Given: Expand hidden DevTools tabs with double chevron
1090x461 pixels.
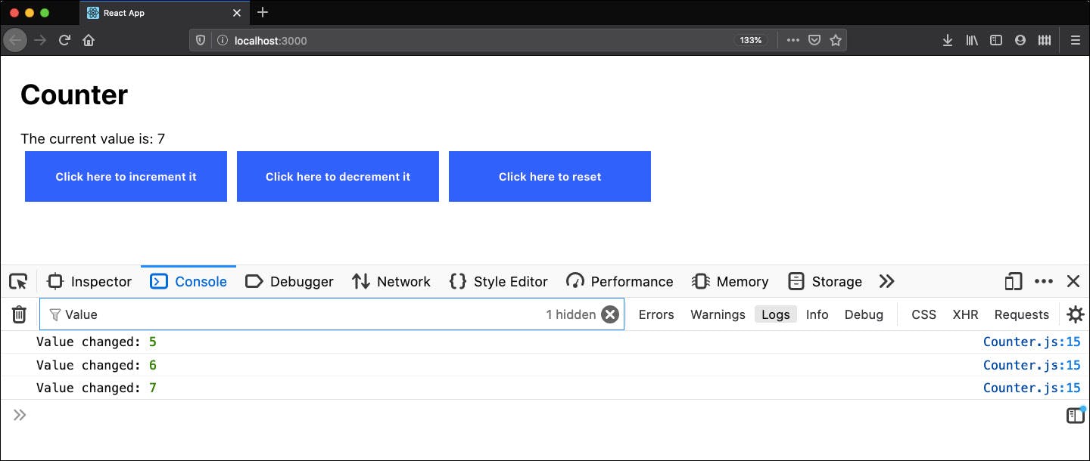Looking at the screenshot, I should point(886,281).
